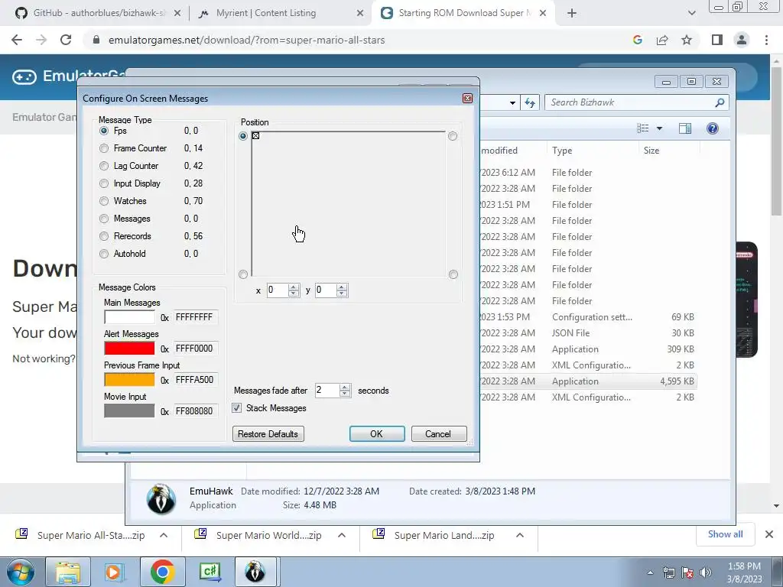The width and height of the screenshot is (783, 587).
Task: Click the y position number field
Action: 326,290
